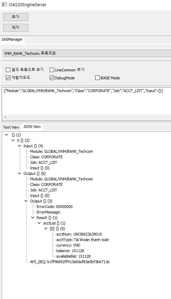Uncheck the DebugMode checkbox

(52, 78)
